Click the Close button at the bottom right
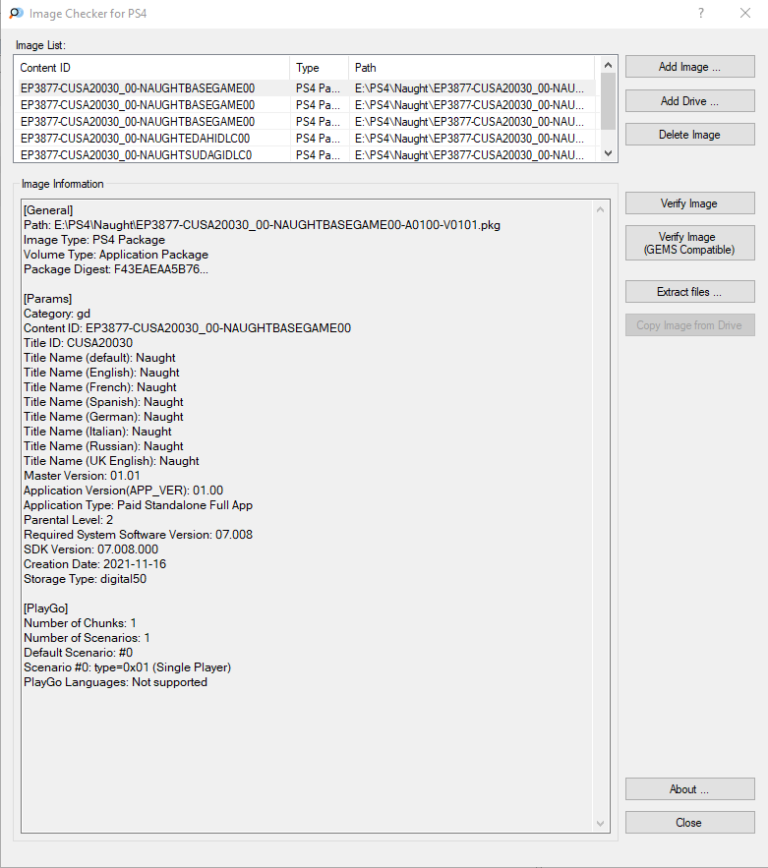Image resolution: width=768 pixels, height=868 pixels. pyautogui.click(x=690, y=823)
